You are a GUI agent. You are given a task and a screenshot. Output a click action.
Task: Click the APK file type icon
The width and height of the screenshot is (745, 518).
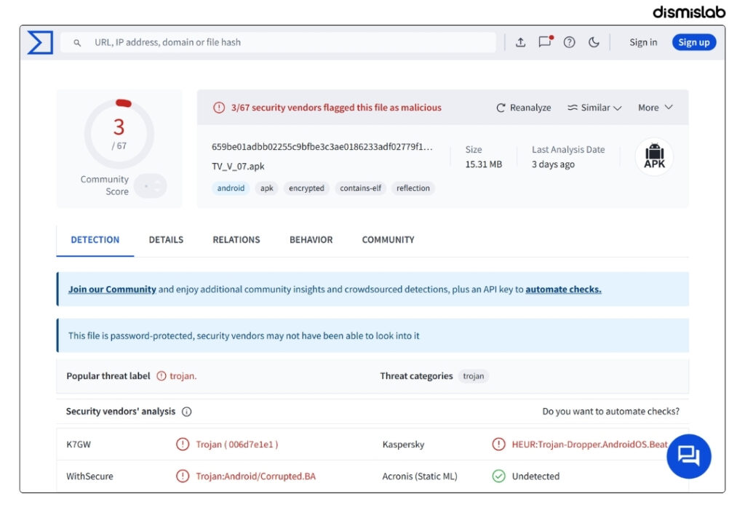(x=654, y=156)
